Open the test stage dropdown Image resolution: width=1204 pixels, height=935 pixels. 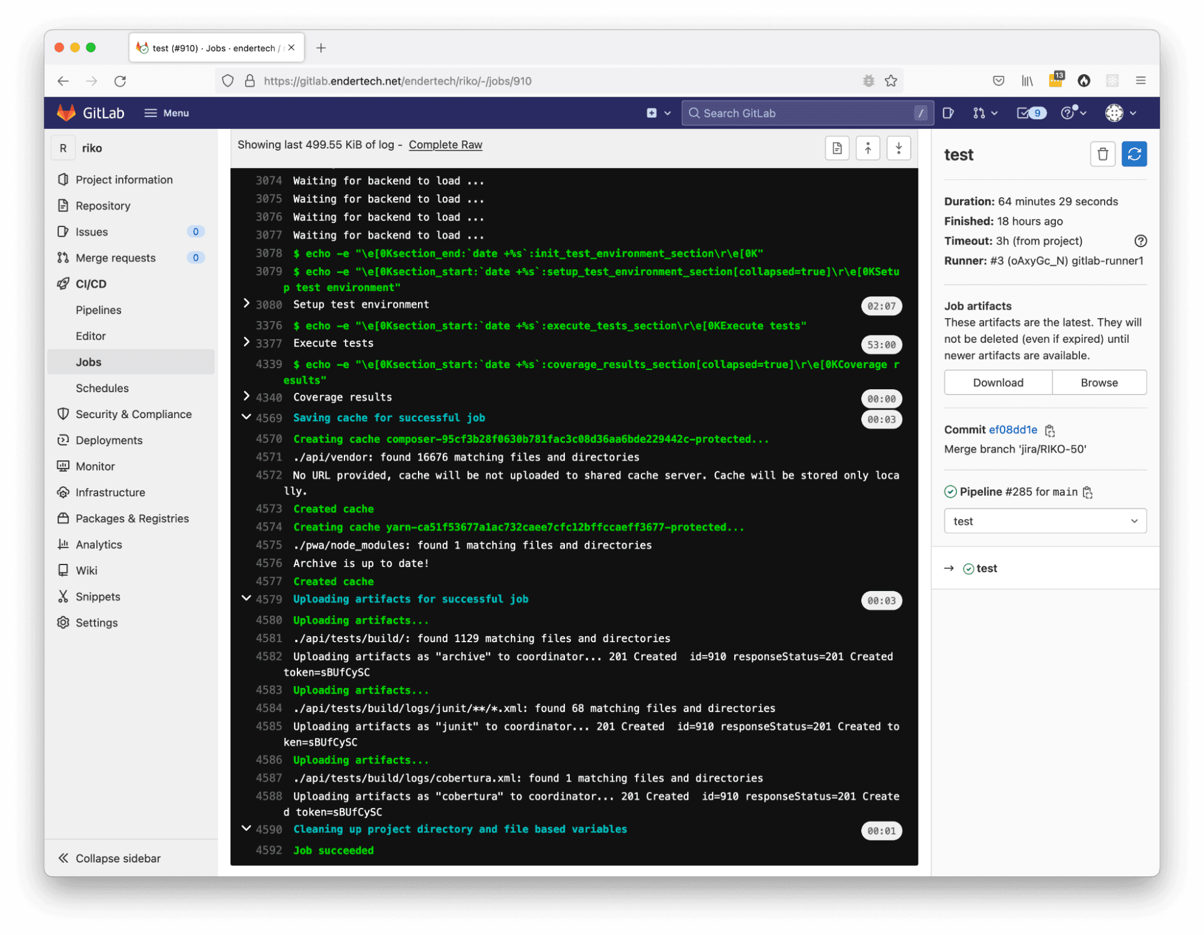click(x=1044, y=521)
